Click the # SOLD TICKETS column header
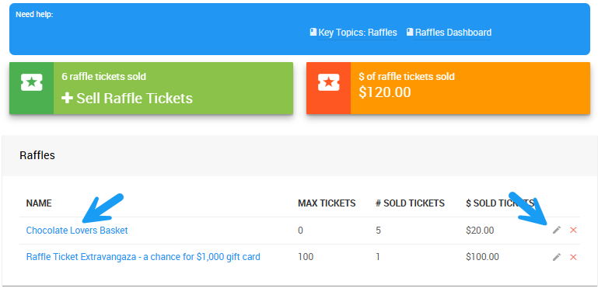This screenshot has width=598, height=288. click(x=410, y=203)
